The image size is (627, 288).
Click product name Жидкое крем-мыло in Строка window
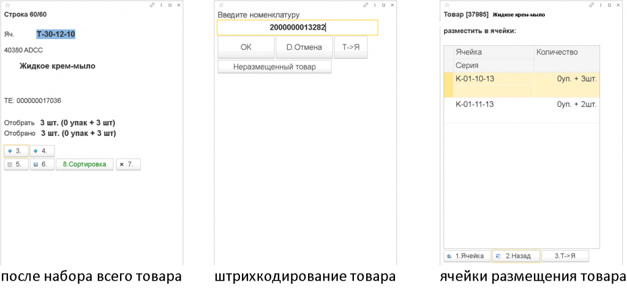57,66
